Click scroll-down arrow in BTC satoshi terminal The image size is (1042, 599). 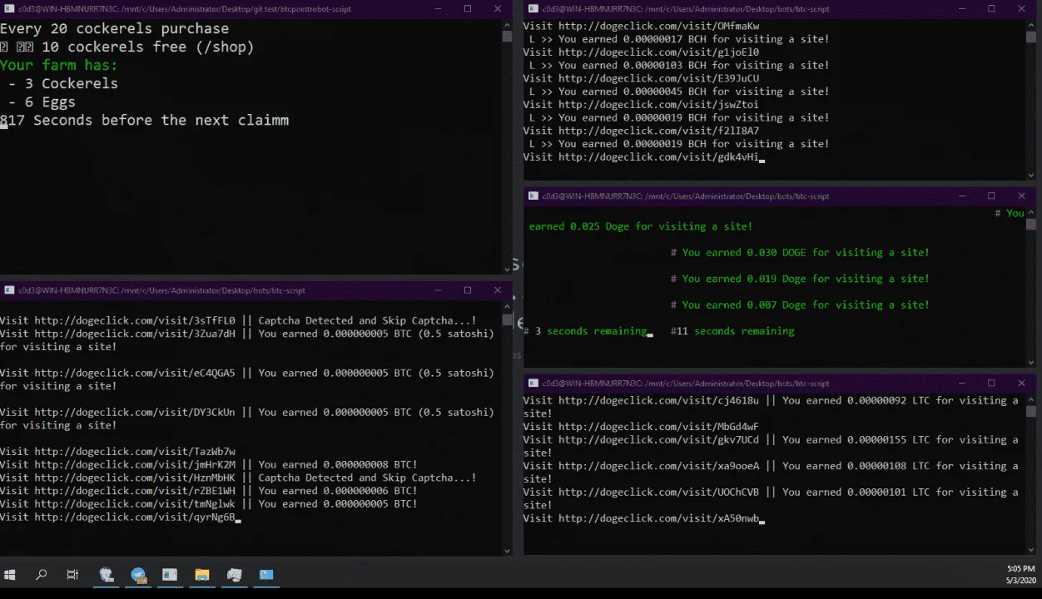507,550
